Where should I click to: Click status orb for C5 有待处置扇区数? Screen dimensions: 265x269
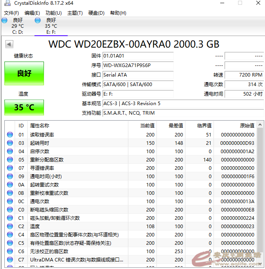tap(10, 243)
